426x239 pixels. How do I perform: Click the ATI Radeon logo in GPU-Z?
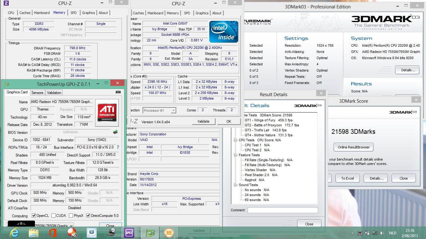click(107, 112)
